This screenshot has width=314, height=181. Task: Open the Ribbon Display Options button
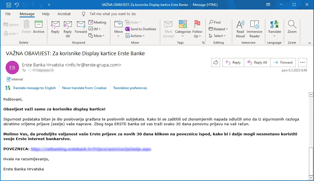tap(268, 4)
